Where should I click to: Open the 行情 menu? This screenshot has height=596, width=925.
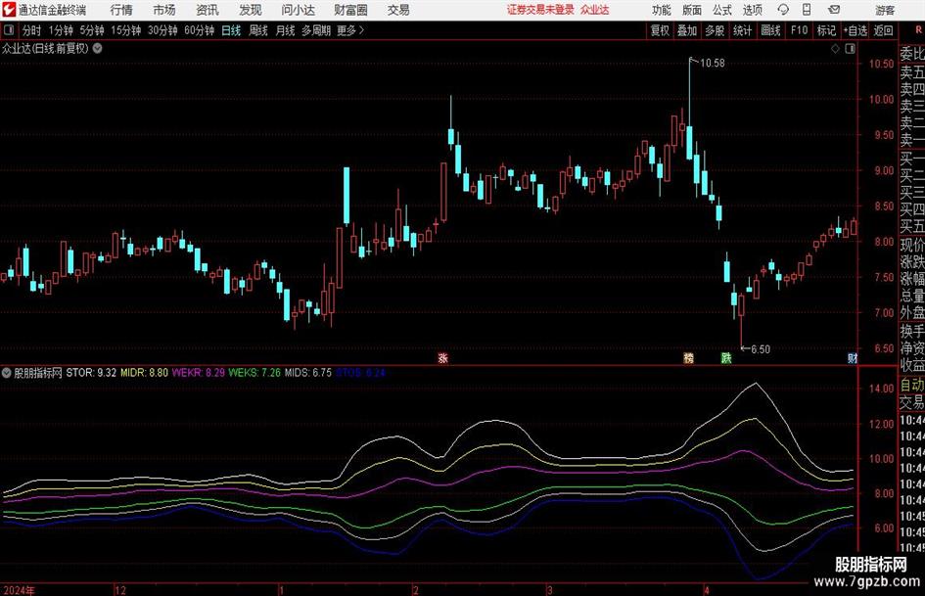[x=121, y=10]
